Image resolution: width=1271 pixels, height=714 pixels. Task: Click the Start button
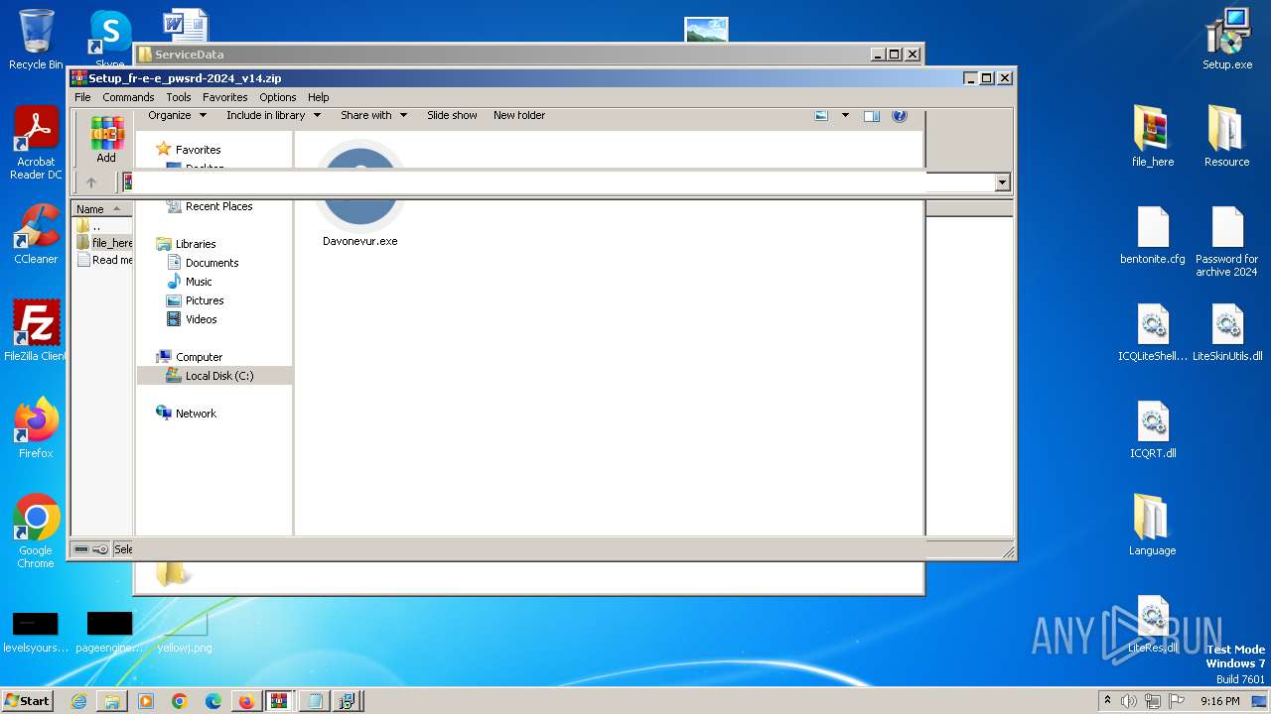pyautogui.click(x=28, y=701)
